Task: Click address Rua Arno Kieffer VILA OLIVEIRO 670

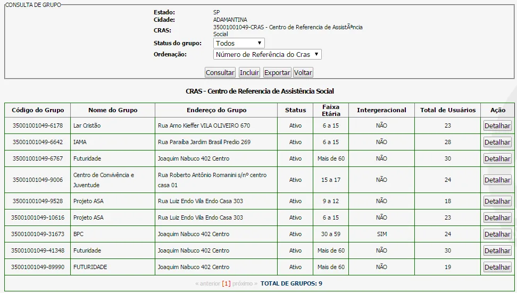Action: 204,125
